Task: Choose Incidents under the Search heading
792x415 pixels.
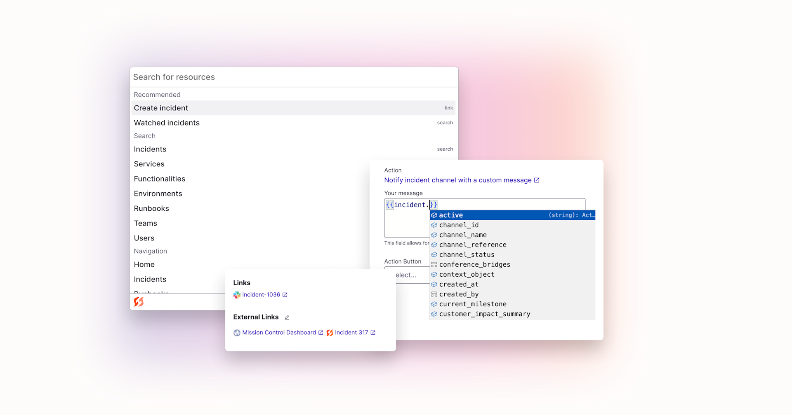Action: coord(293,149)
